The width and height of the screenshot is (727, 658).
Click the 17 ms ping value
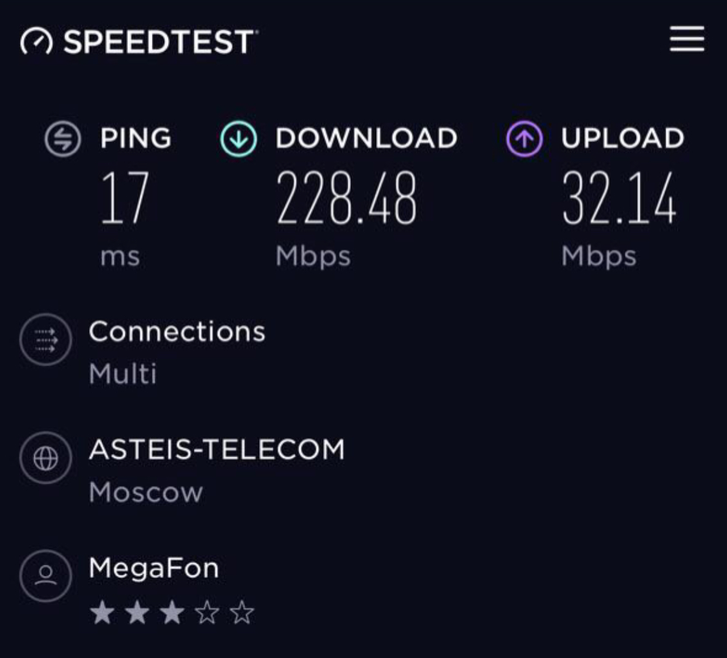(x=125, y=199)
